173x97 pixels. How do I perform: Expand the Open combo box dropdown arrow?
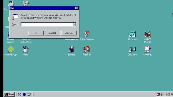point(74,24)
